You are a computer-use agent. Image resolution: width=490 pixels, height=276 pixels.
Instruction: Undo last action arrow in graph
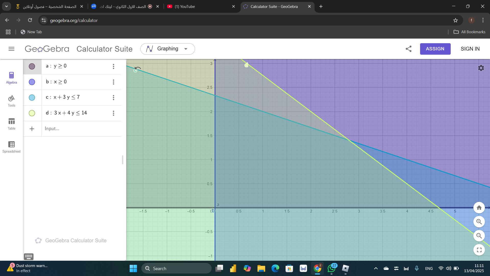(138, 69)
